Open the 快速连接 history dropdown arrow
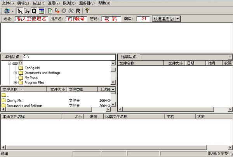Image resolution: width=233 pixels, height=157 pixels. coord(178,19)
